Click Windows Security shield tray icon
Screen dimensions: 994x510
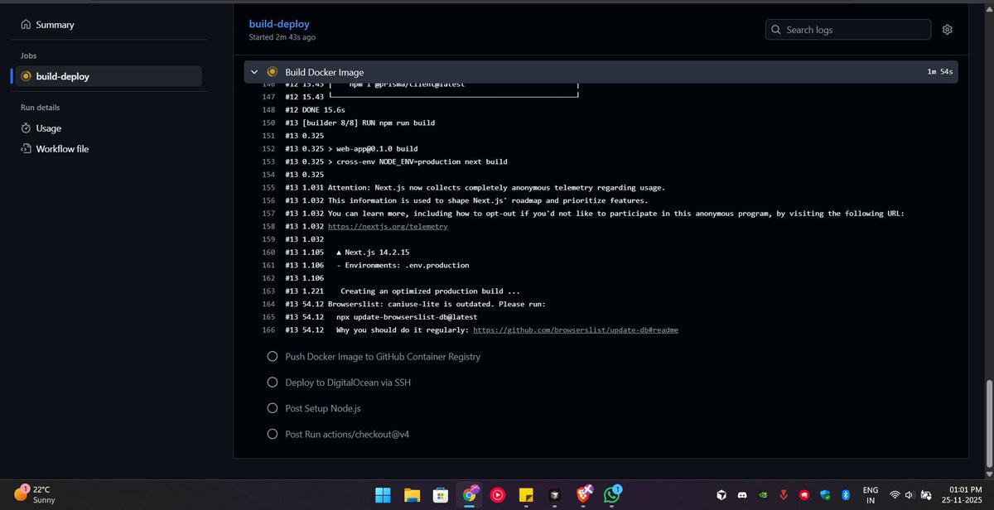pyautogui.click(x=823, y=495)
